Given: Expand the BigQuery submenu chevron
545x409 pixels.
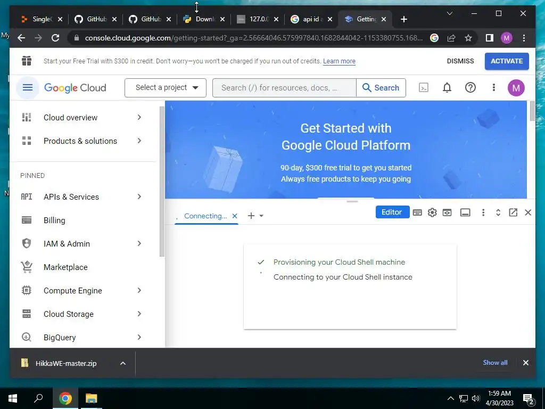Looking at the screenshot, I should [139, 337].
